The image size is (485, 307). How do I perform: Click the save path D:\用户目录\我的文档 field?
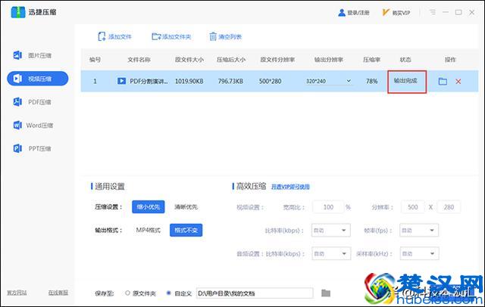[x=255, y=293]
